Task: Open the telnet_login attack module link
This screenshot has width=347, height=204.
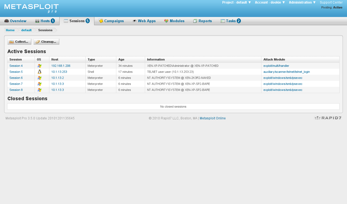Action: pyautogui.click(x=286, y=72)
